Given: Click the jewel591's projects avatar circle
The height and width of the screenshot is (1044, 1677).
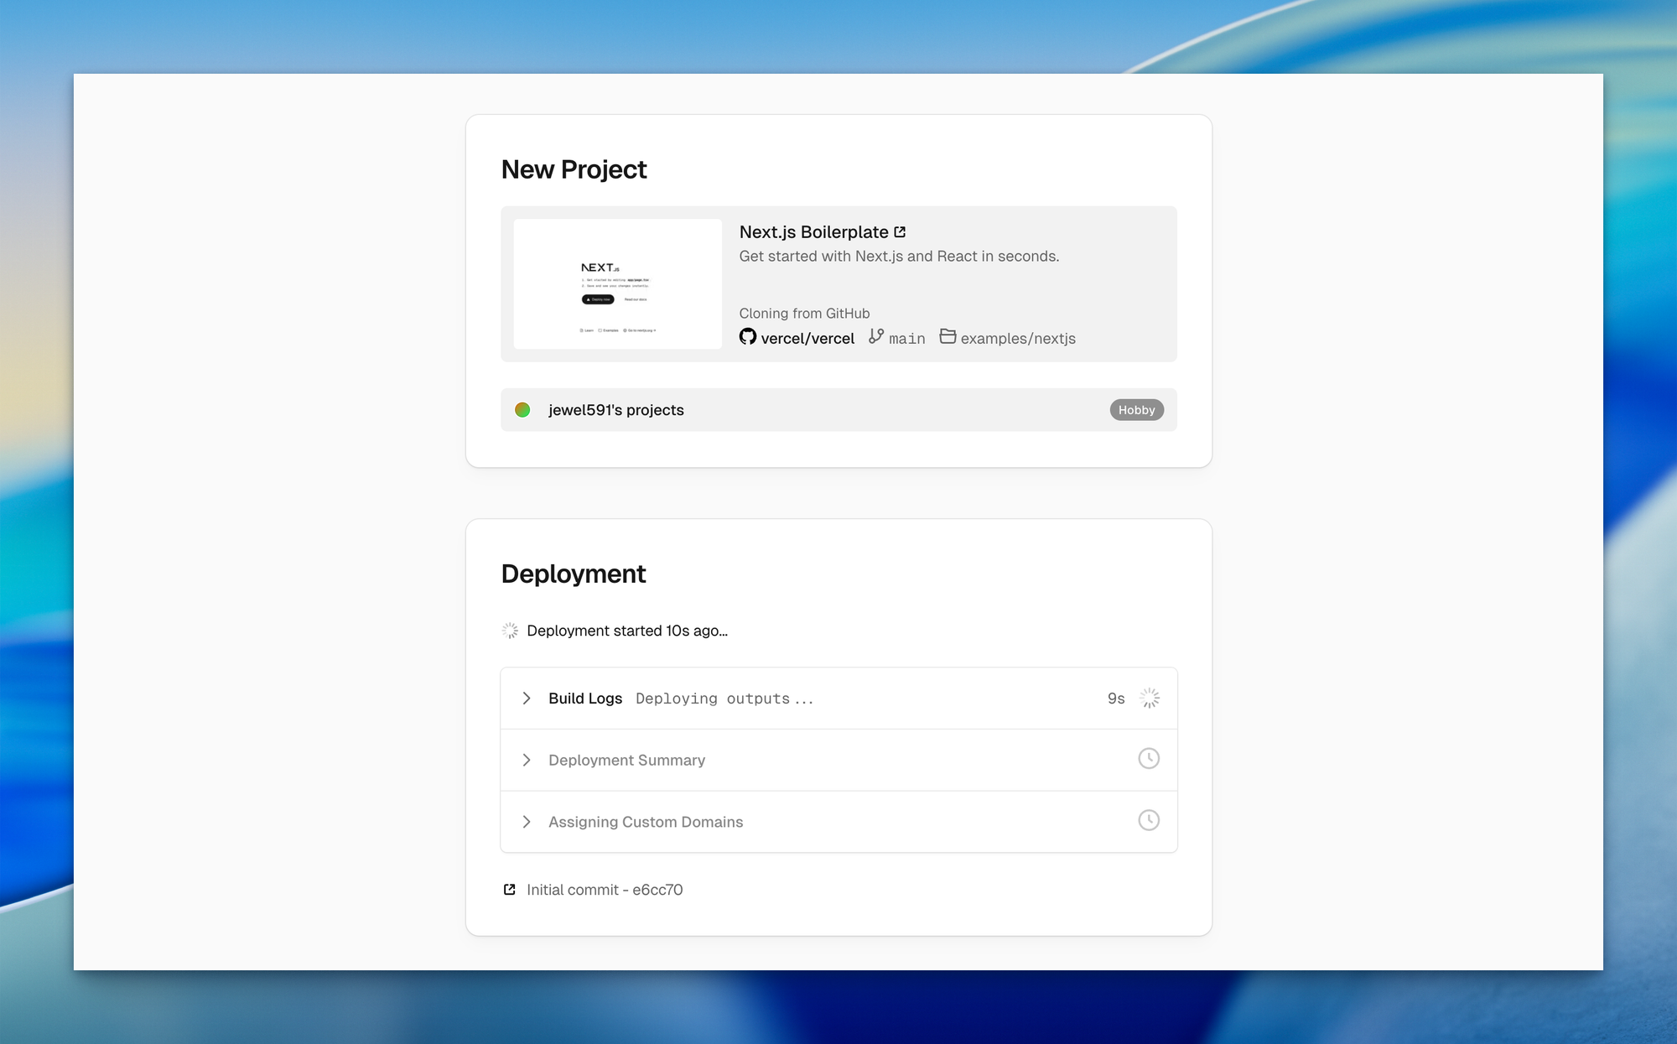Looking at the screenshot, I should tap(522, 410).
